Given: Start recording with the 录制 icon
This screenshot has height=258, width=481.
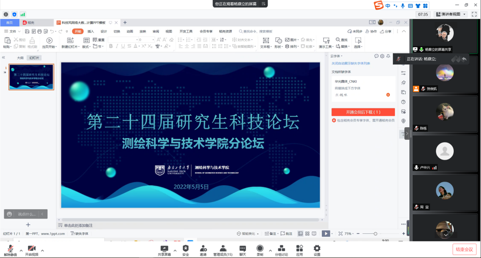Looking at the screenshot, I should (x=260, y=249).
